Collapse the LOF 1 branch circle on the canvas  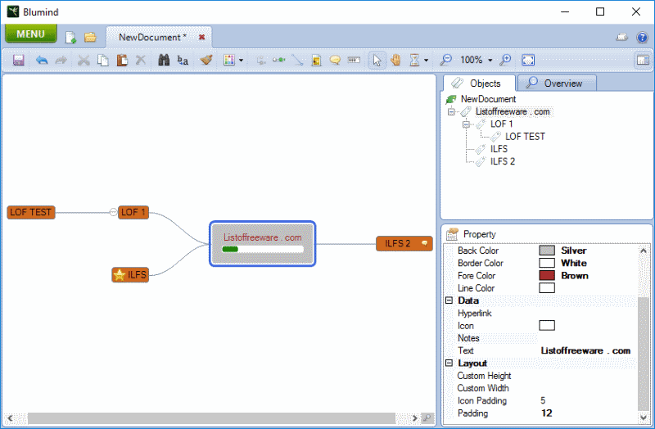(x=113, y=212)
